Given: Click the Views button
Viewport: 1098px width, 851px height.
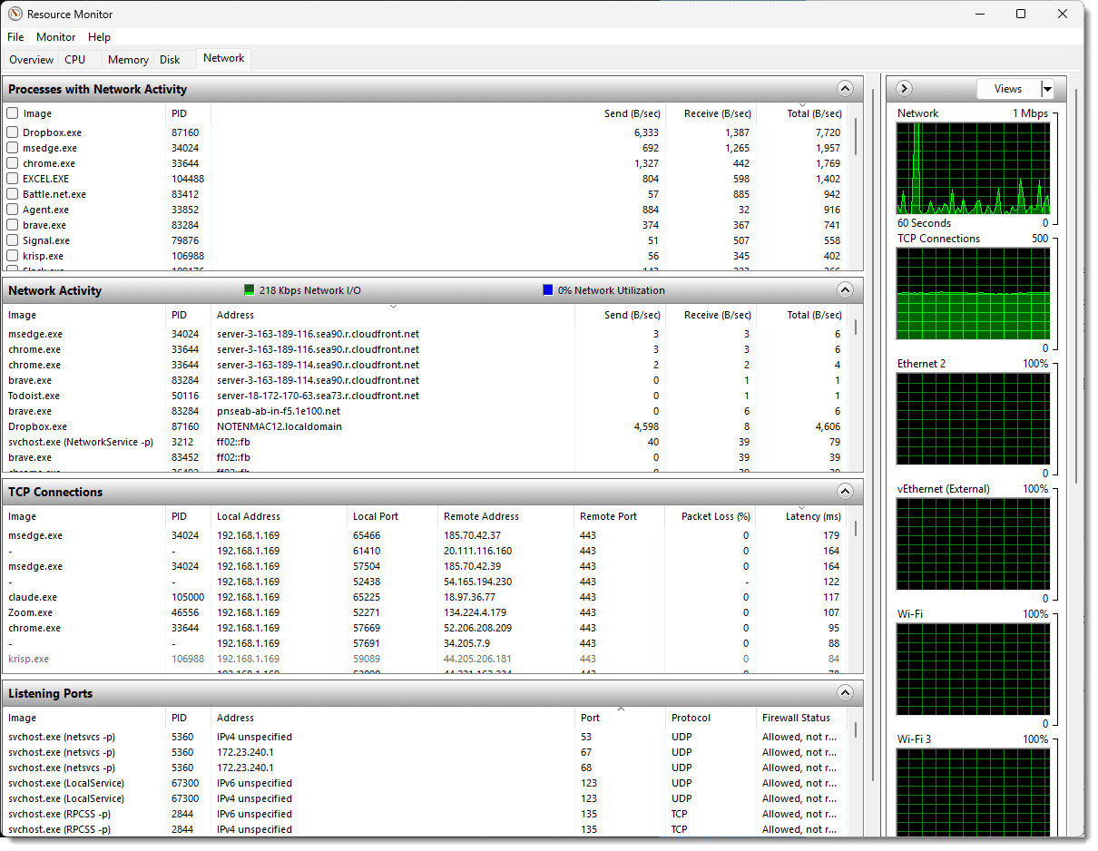Looking at the screenshot, I should (1007, 89).
